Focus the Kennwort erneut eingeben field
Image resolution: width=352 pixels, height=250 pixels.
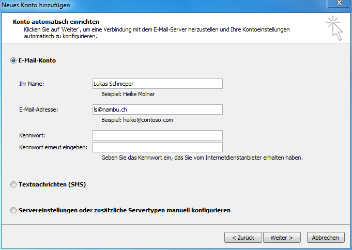point(158,147)
